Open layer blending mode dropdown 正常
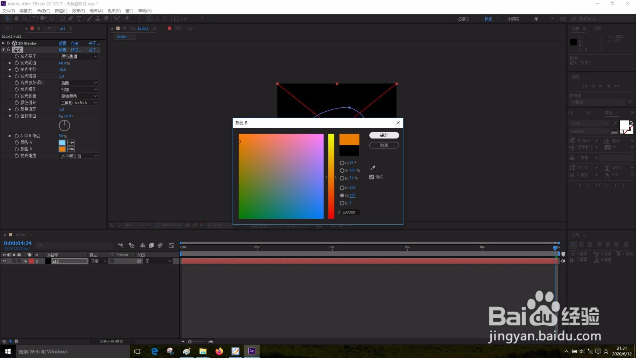This screenshot has height=358, width=636. pyautogui.click(x=99, y=261)
